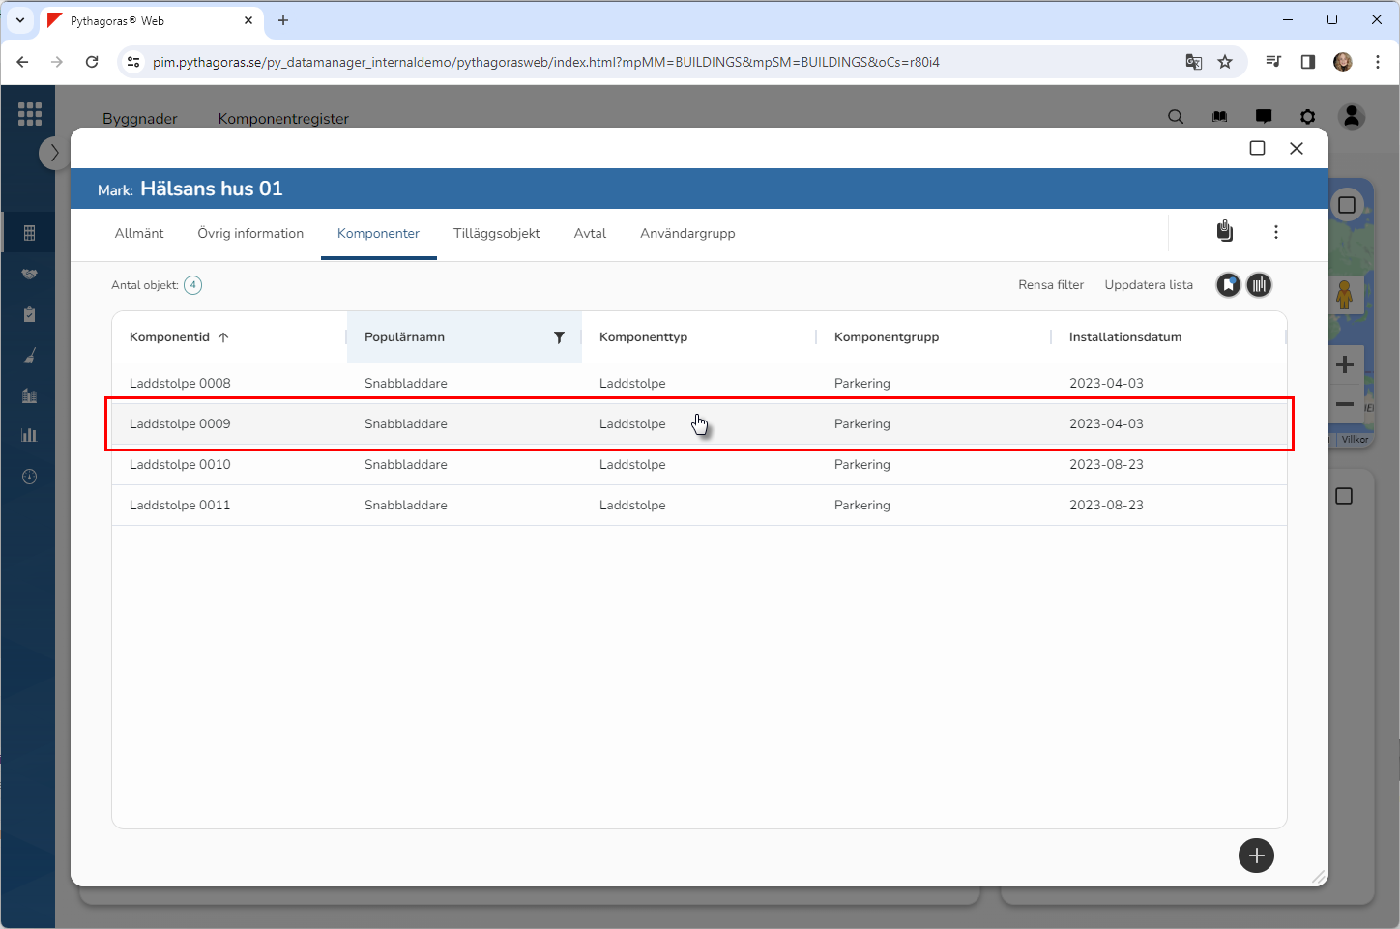1400x929 pixels.
Task: Toggle sort arrow on Komponentid column
Action: [223, 337]
